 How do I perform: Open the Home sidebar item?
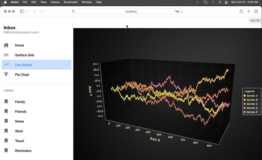click(36, 45)
